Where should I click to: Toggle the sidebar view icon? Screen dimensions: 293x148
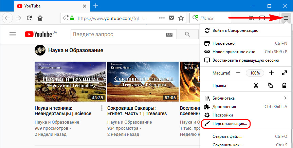coord(262,18)
